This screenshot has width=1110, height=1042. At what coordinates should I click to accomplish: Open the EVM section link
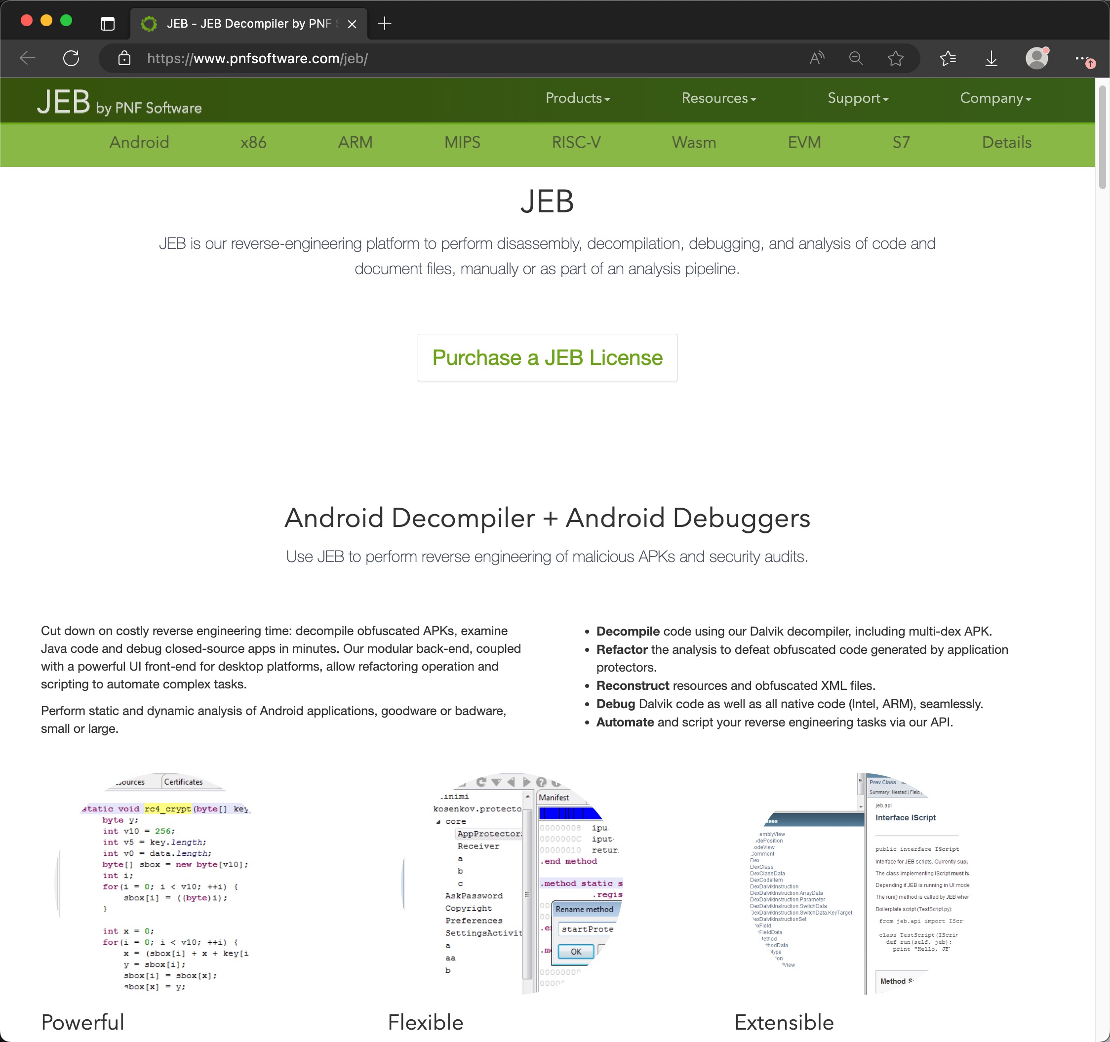[804, 142]
